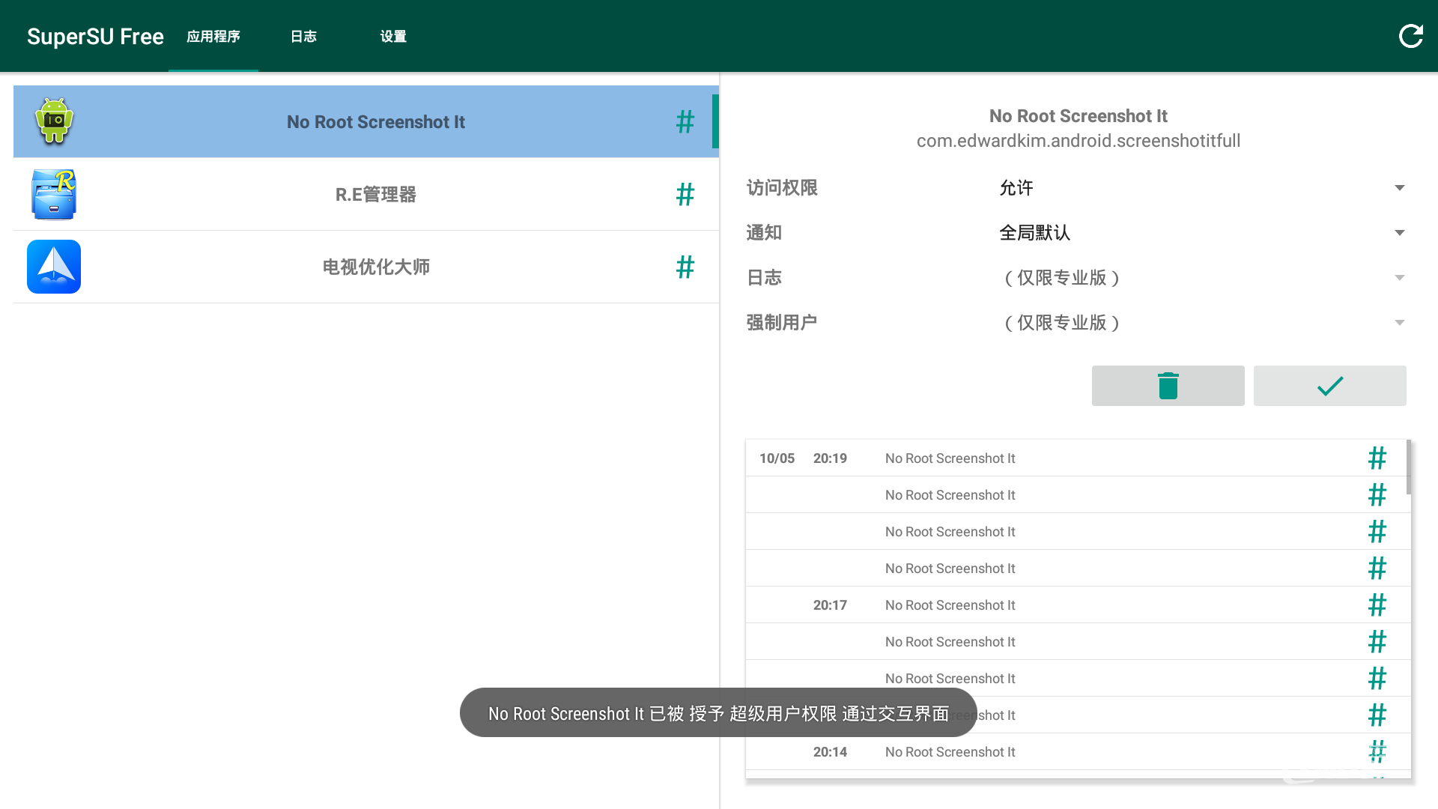Click the hash icon on the 20:17 log row
Screen dimensions: 1438x809
[1377, 605]
